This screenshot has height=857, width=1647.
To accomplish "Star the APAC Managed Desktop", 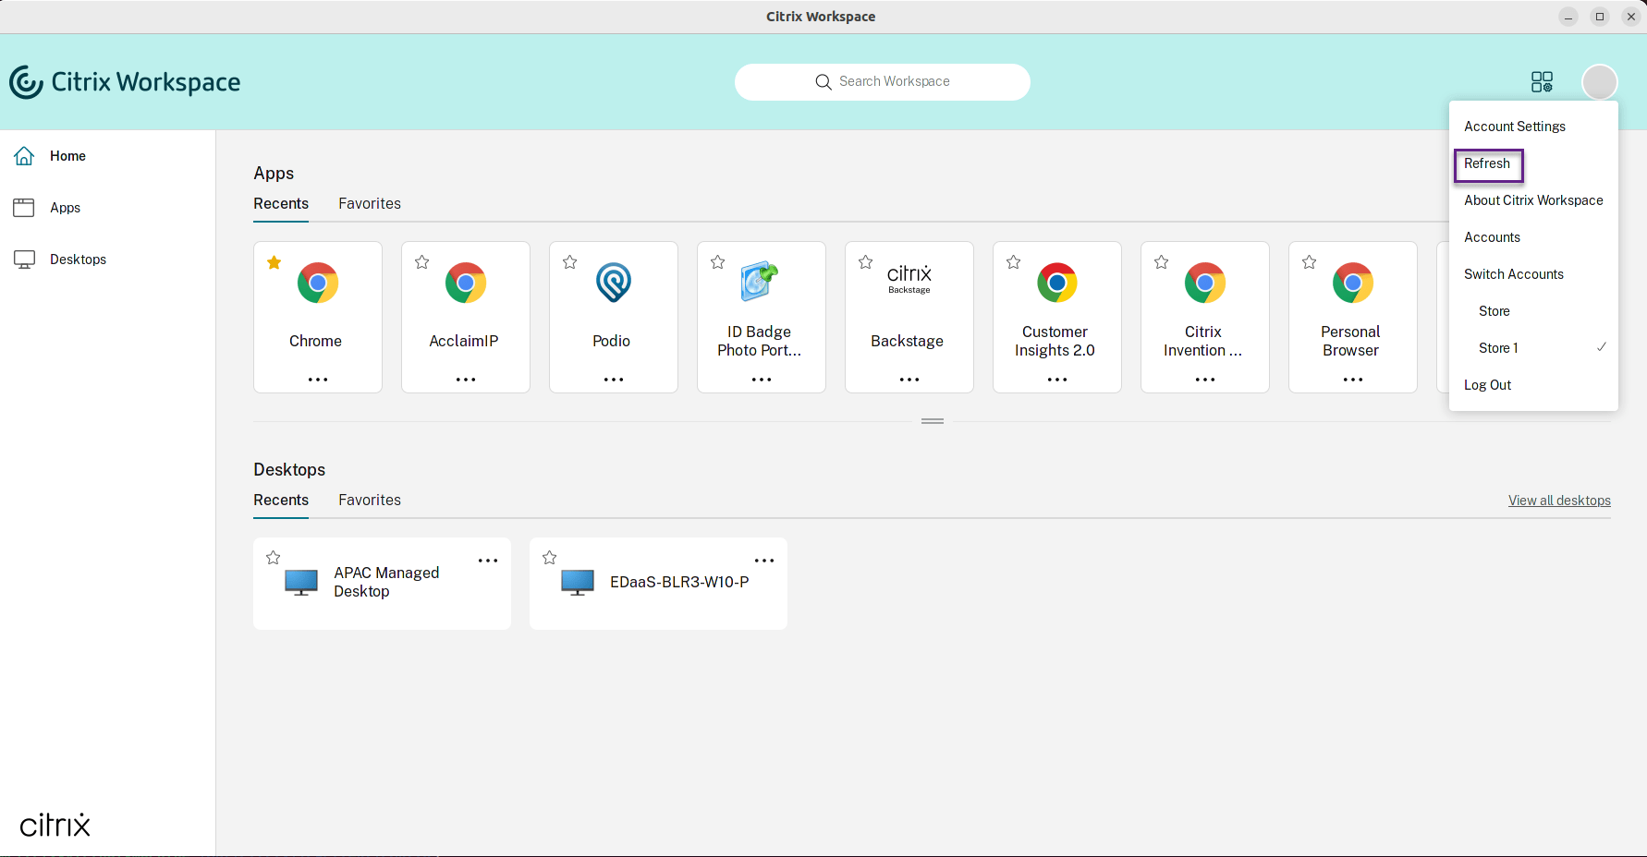I will 274,558.
